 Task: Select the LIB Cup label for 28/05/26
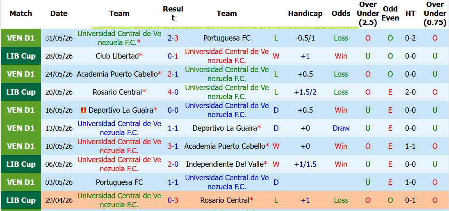(x=21, y=56)
